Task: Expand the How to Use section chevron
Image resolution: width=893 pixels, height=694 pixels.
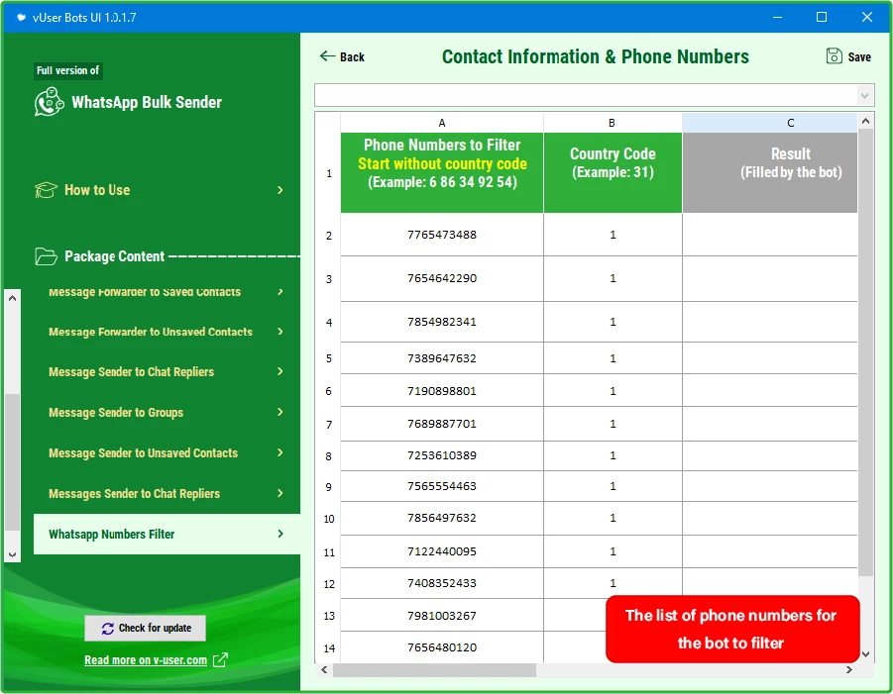Action: click(x=280, y=190)
